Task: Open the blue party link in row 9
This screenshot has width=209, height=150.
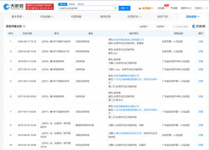Action: tap(129, 133)
